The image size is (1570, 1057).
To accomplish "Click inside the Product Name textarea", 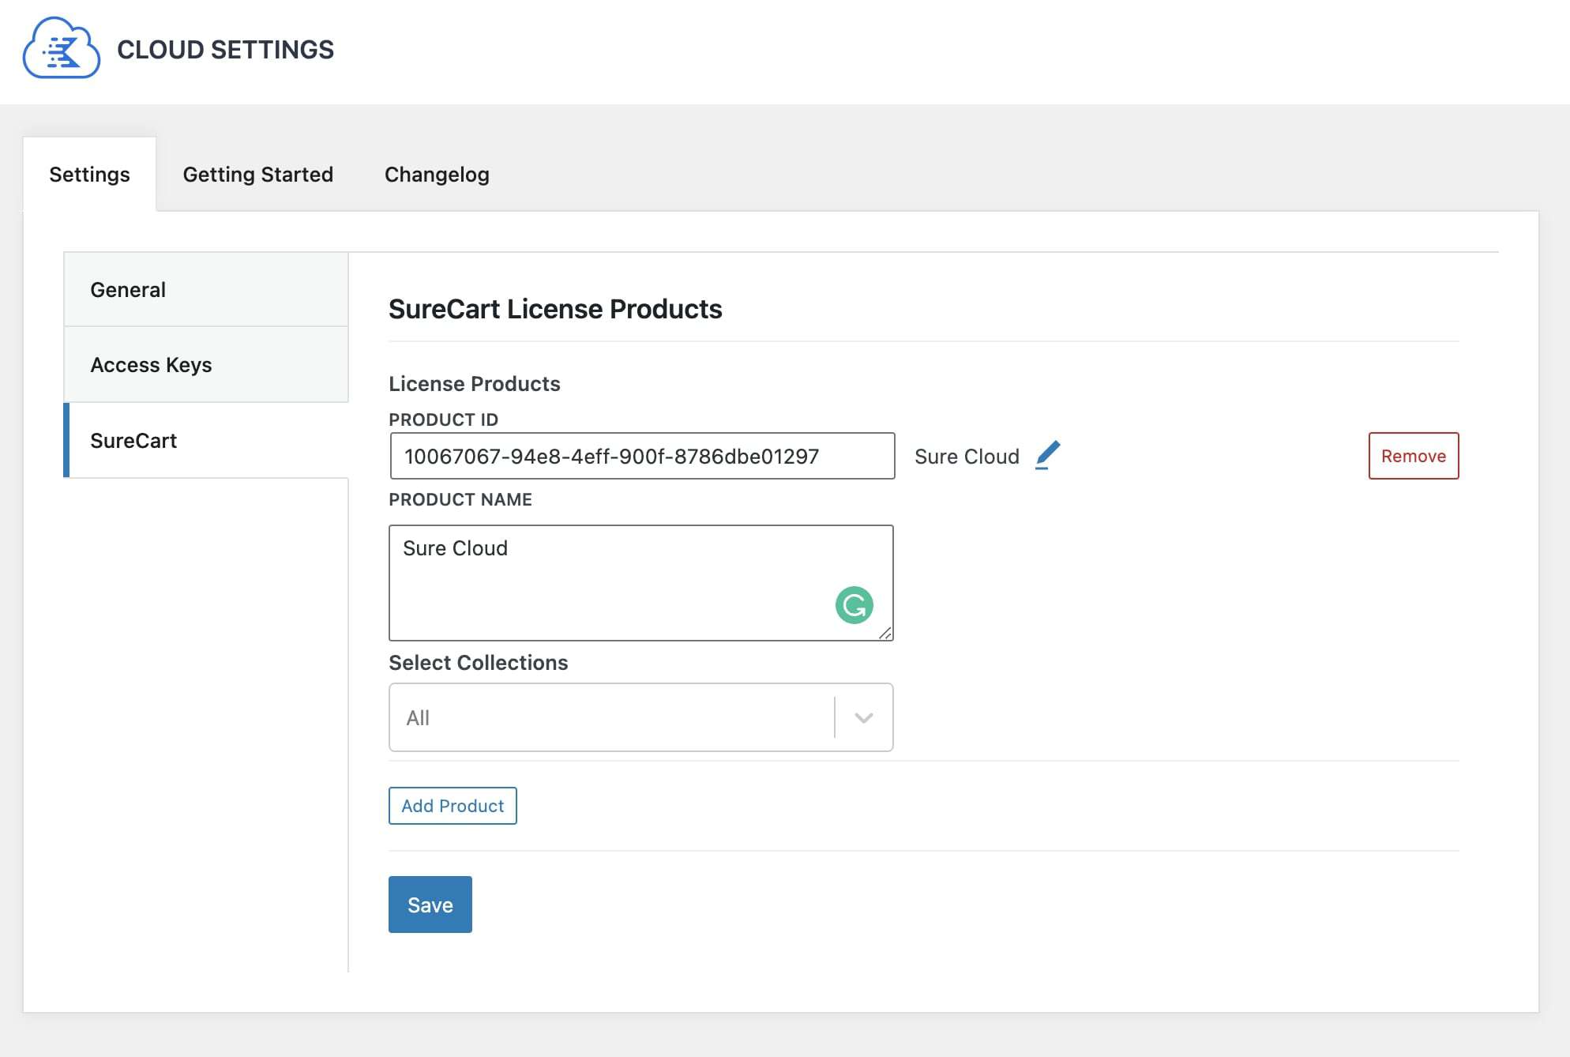I will pyautogui.click(x=640, y=583).
